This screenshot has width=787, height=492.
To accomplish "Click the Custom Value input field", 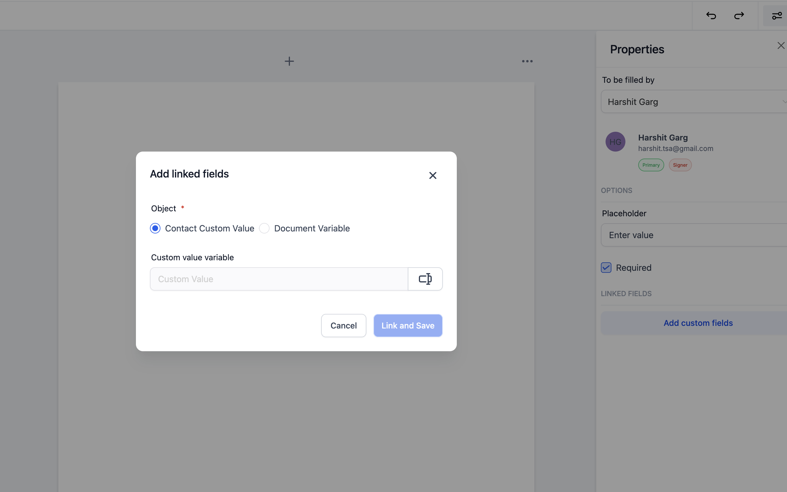I will 279,279.
